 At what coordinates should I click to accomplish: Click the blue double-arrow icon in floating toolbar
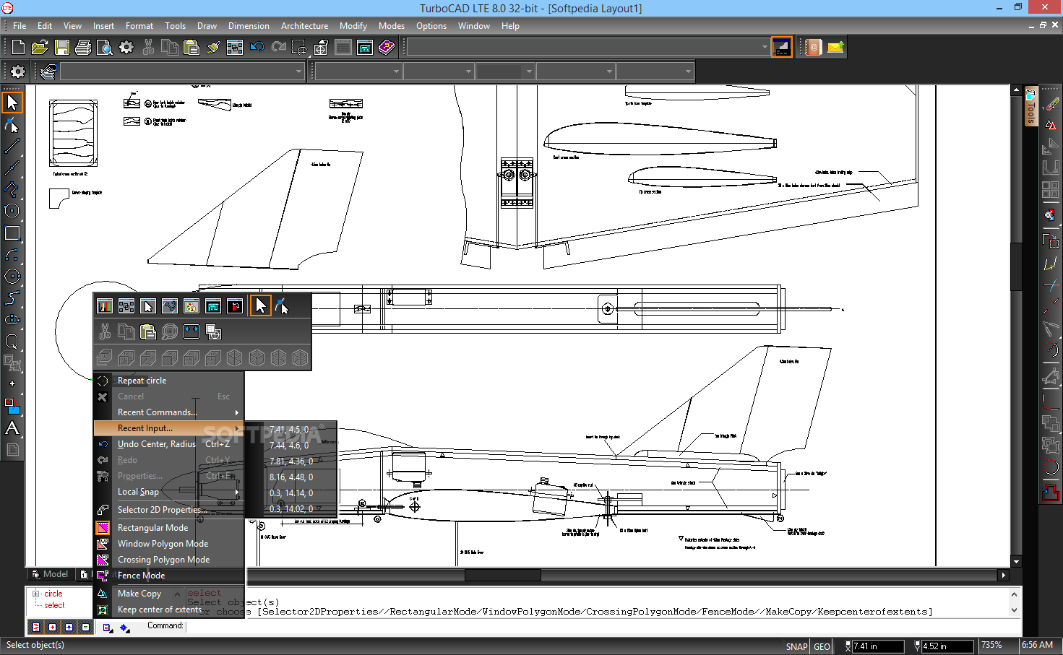[191, 331]
